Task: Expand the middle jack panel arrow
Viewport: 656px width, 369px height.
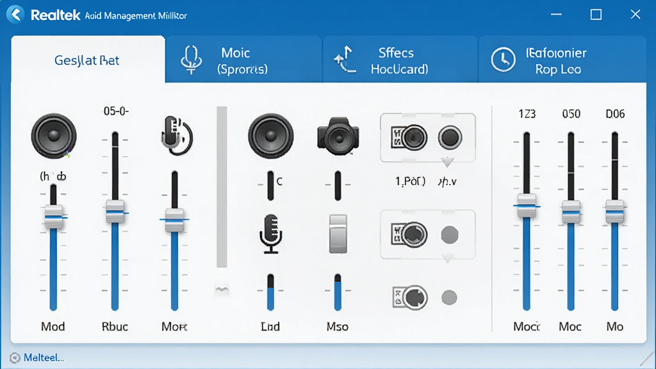Action: click(448, 259)
